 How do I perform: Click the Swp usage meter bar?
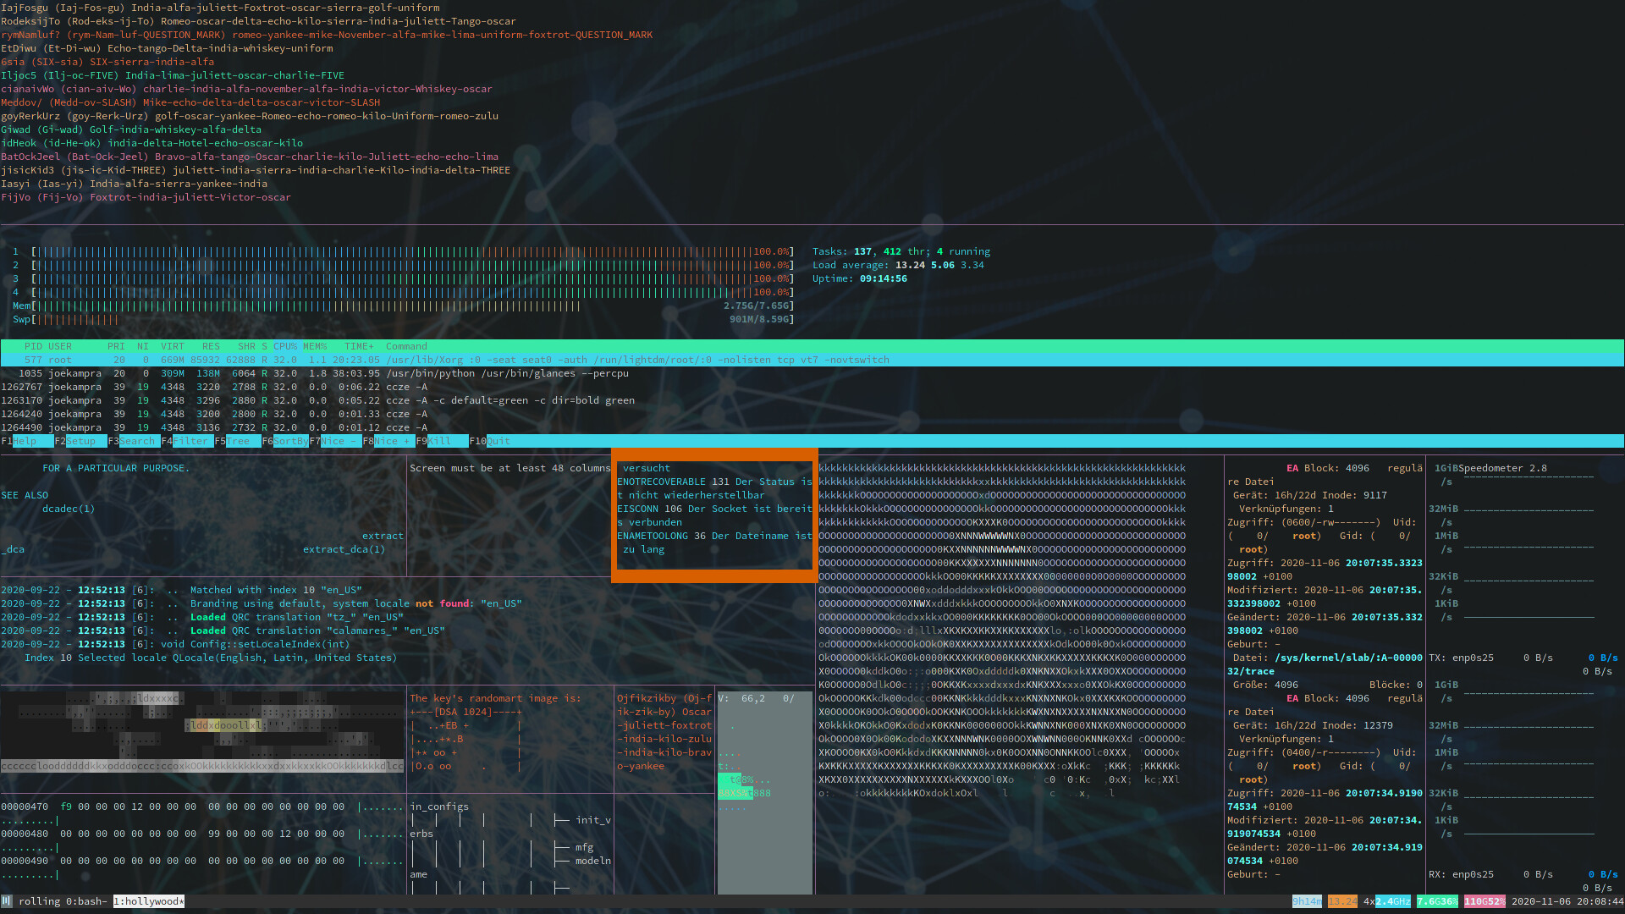(403, 319)
